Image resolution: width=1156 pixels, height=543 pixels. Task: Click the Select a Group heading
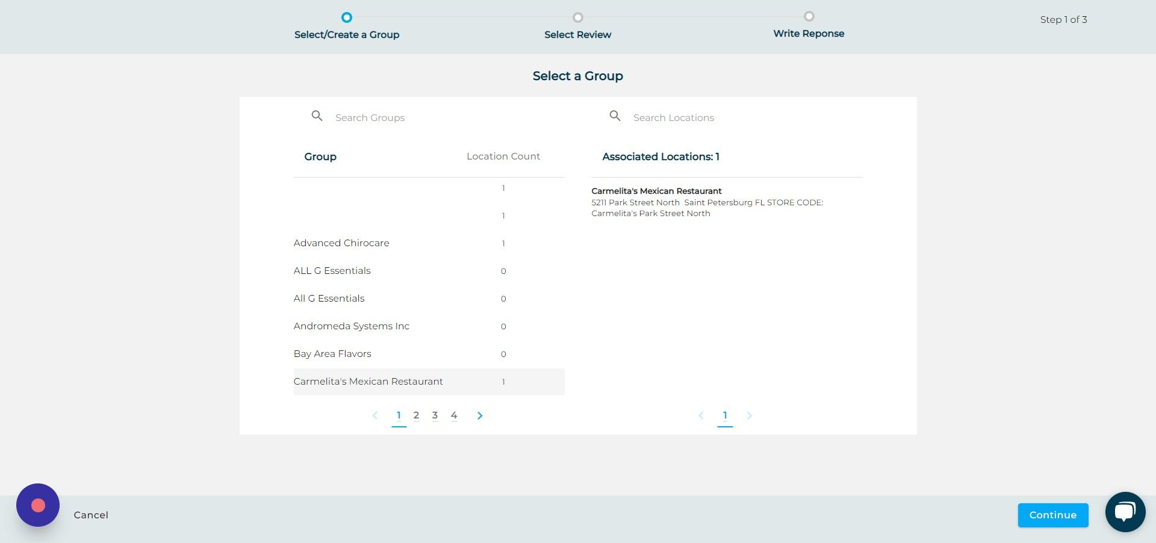click(578, 76)
